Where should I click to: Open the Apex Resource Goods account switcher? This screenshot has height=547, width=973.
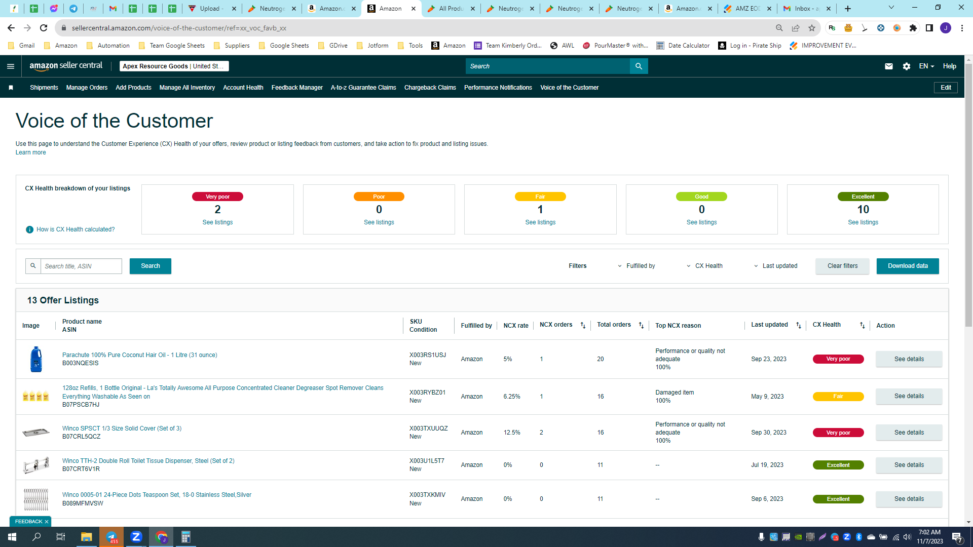174,66
